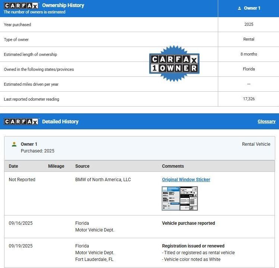Image resolution: width=279 pixels, height=268 pixels.
Task: Select the dash value for miles per year
Action: 249,84
